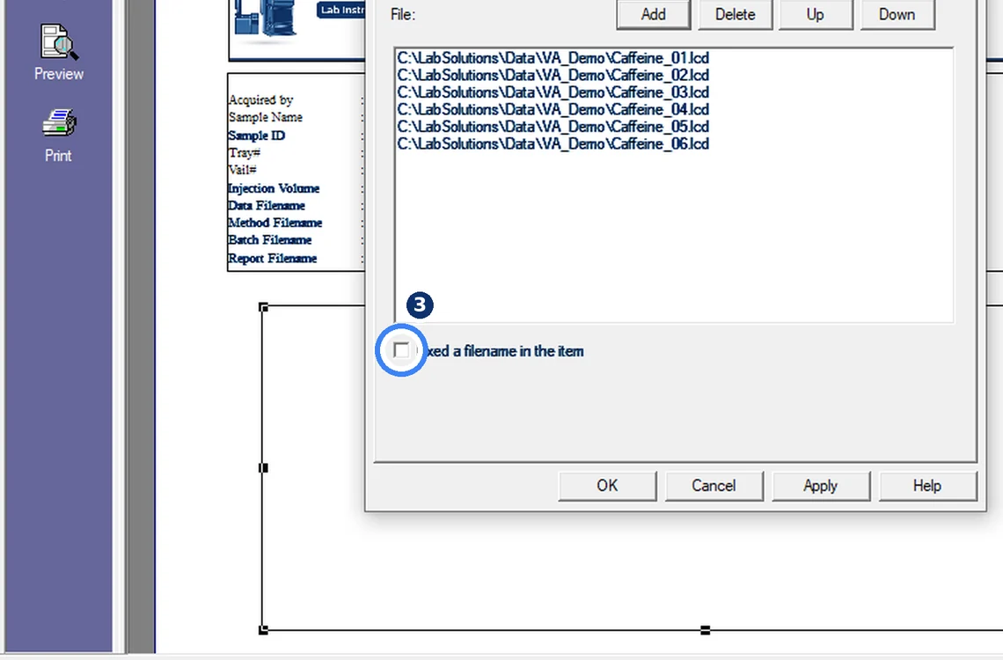Confirm dialog with OK button

pyautogui.click(x=607, y=486)
